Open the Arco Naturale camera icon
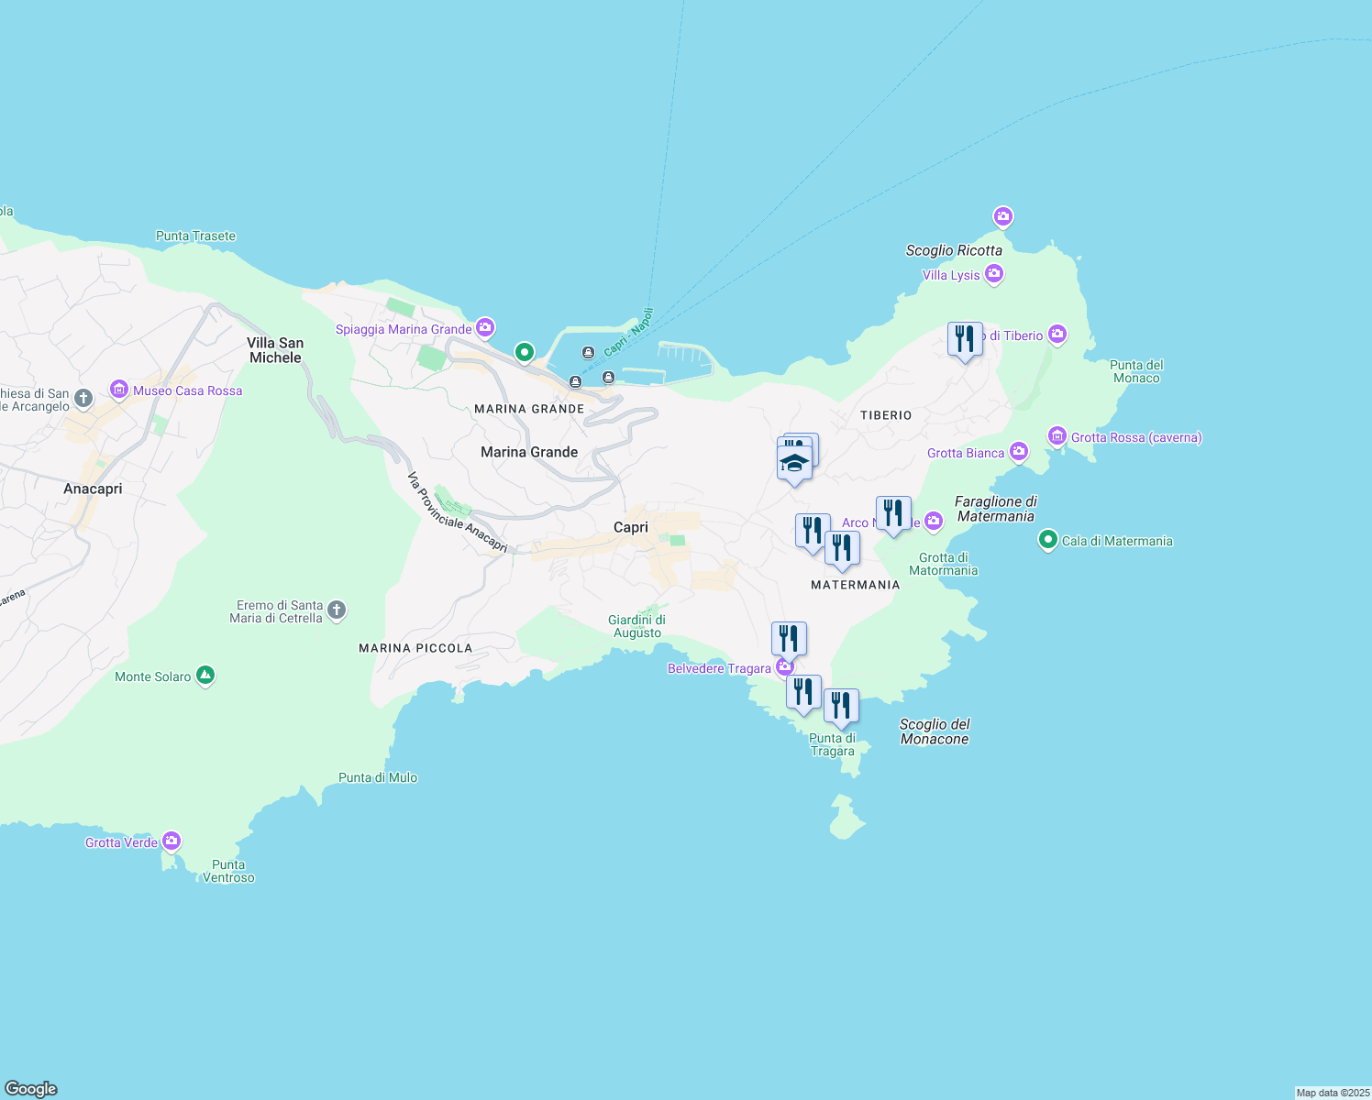The height and width of the screenshot is (1100, 1372). tap(934, 522)
